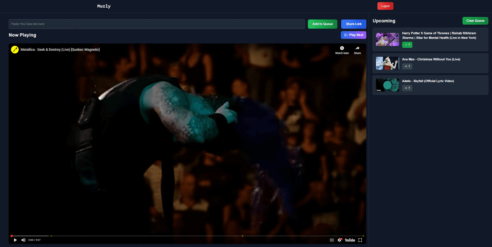Screen dimensions: 492x247
Task: Mute the video player volume
Action: [x=23, y=240]
